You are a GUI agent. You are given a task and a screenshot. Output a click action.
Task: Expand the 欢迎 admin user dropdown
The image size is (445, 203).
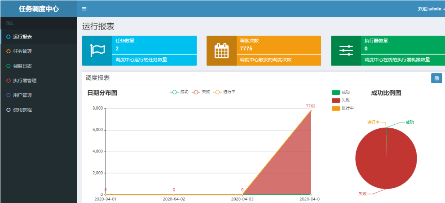(431, 9)
